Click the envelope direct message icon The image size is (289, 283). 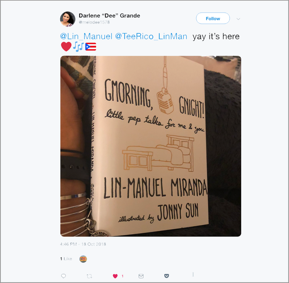pyautogui.click(x=141, y=276)
